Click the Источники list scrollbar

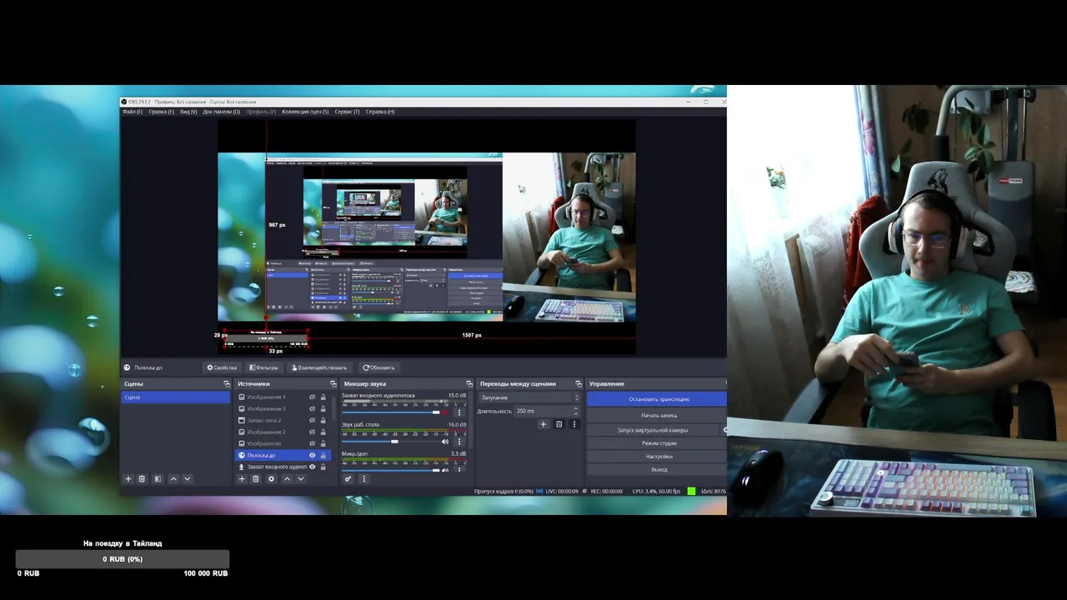point(333,408)
